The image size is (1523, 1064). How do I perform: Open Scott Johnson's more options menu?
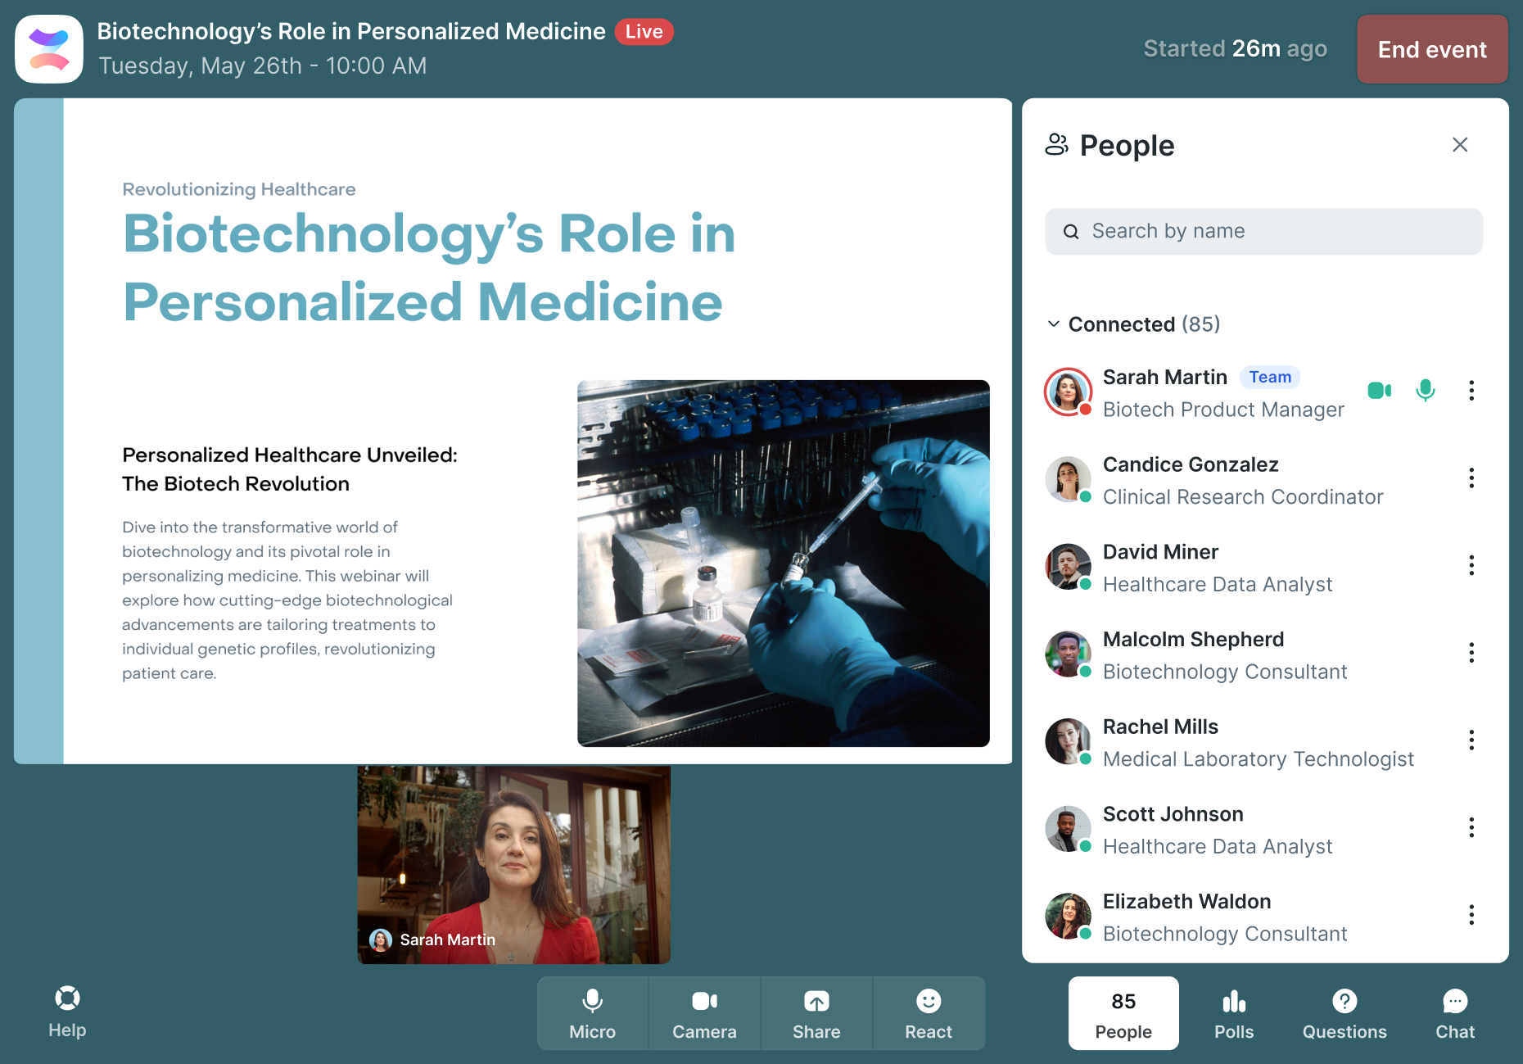tap(1471, 828)
